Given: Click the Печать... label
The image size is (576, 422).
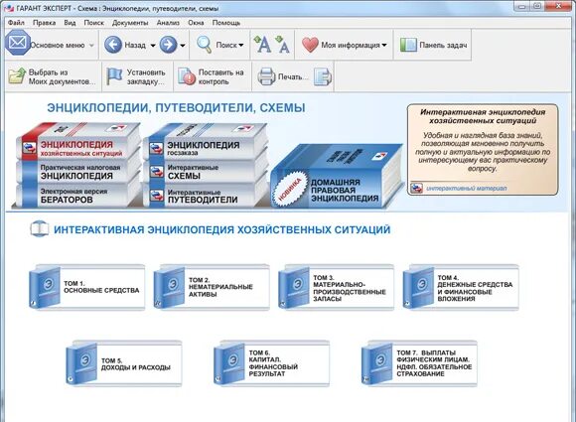Looking at the screenshot, I should [293, 76].
